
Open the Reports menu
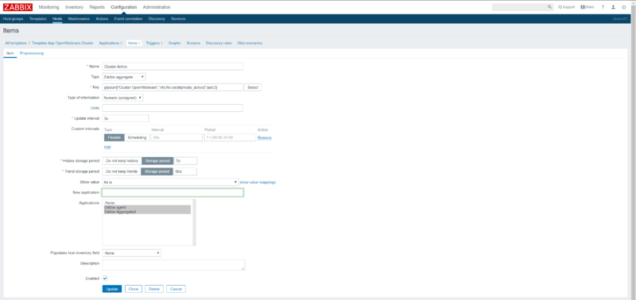pyautogui.click(x=97, y=7)
